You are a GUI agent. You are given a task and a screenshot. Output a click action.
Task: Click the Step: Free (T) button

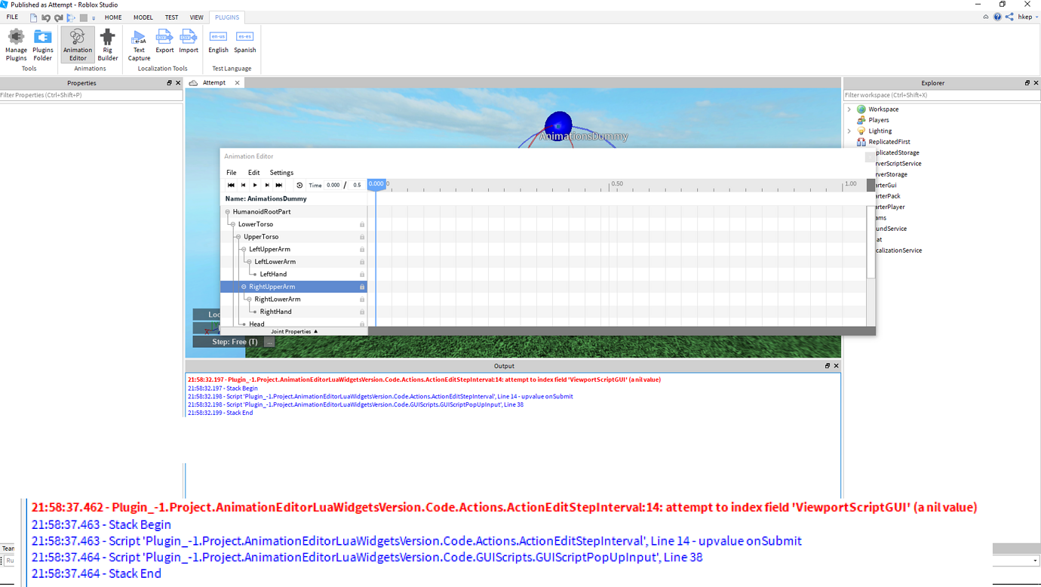point(235,342)
